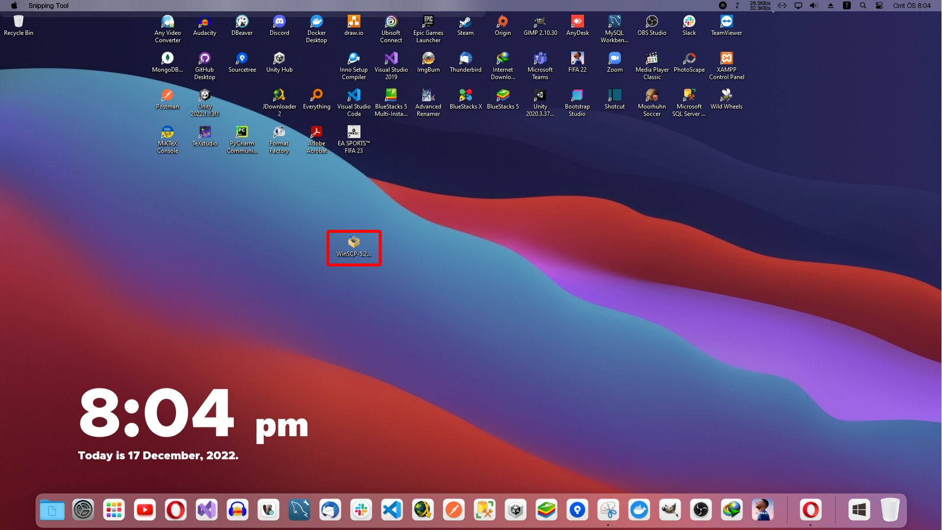This screenshot has height=530, width=942.
Task: Launch the TeXstudio desktop shortcut
Action: [x=205, y=136]
